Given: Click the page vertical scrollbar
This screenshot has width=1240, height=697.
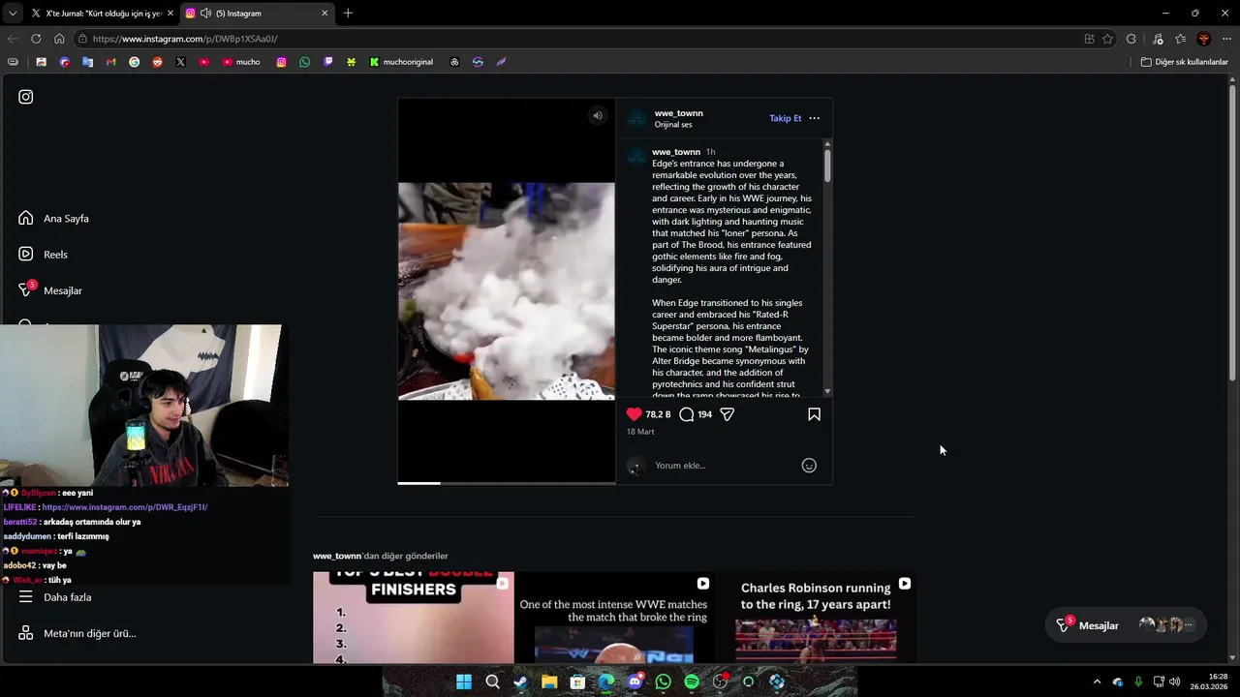Looking at the screenshot, I should click(x=1232, y=232).
